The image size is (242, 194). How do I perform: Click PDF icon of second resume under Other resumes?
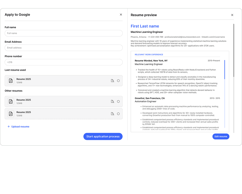[x=11, y=114]
